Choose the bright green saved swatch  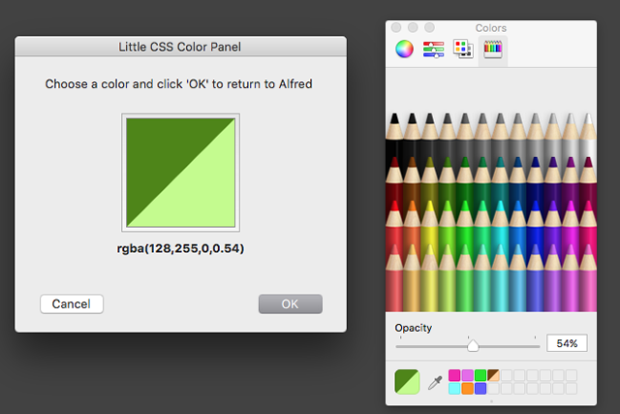[480, 375]
